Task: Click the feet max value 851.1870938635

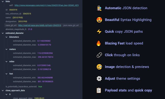Action: click(45, 82)
